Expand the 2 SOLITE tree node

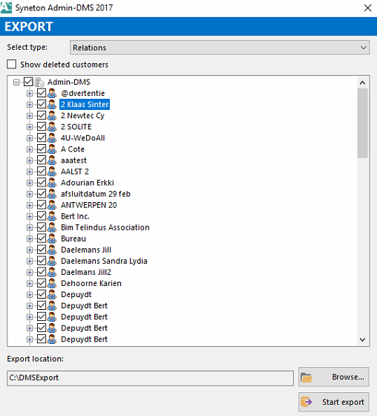coord(30,127)
